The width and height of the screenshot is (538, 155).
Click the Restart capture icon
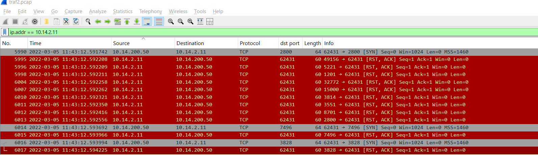[x=25, y=22]
